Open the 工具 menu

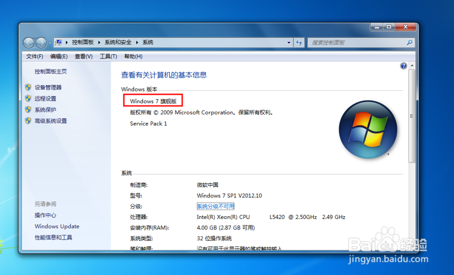coord(107,56)
